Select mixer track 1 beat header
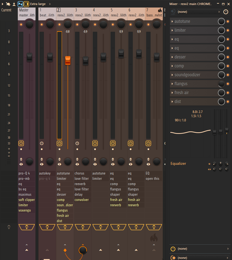Screen dimensions: 232x260 coord(47,13)
